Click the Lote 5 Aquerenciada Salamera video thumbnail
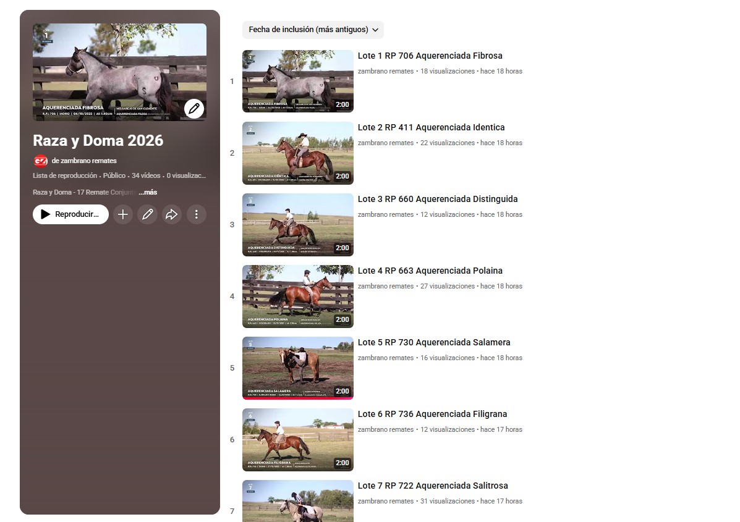Screen dimensions: 740x522 tap(297, 368)
